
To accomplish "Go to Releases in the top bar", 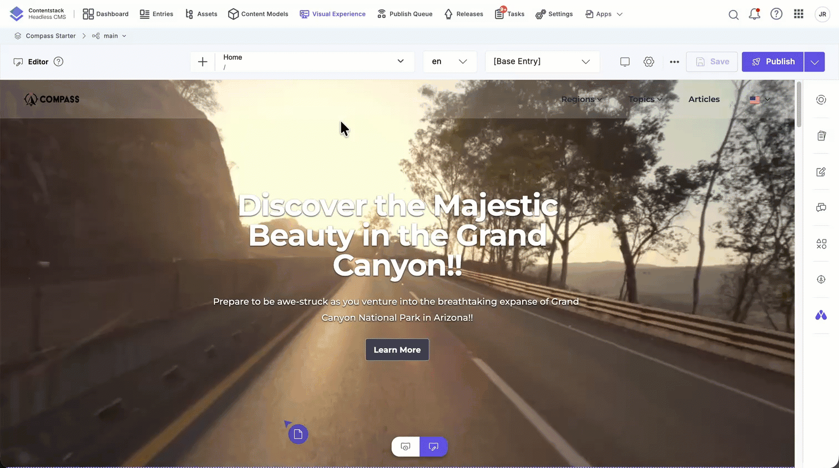I will [463, 14].
